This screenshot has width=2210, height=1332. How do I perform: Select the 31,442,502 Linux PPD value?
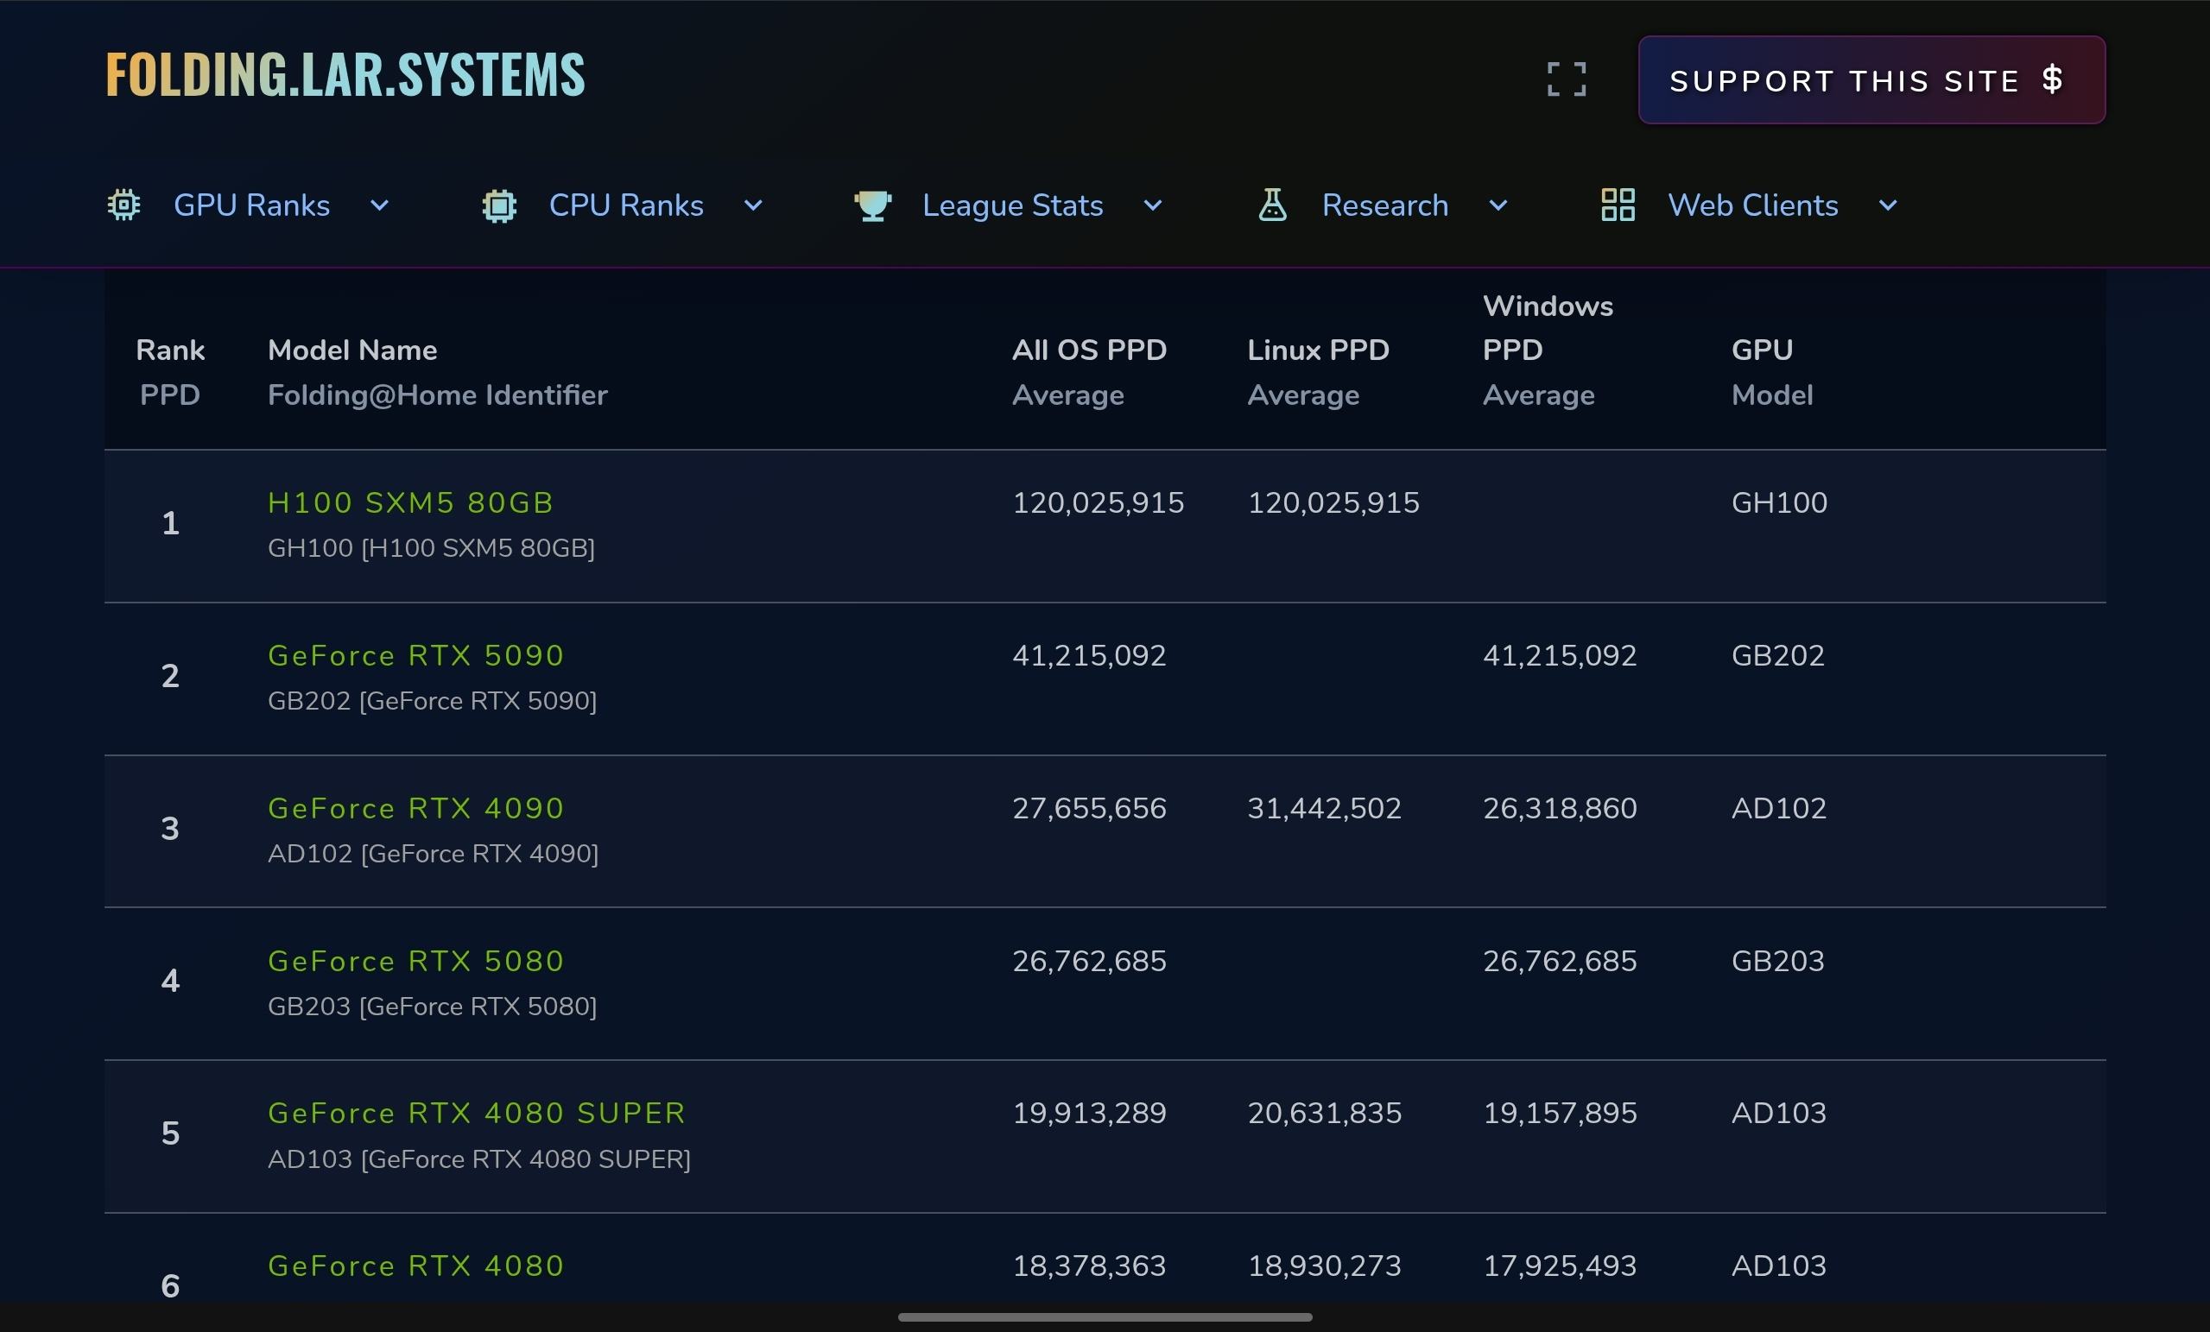(x=1324, y=809)
